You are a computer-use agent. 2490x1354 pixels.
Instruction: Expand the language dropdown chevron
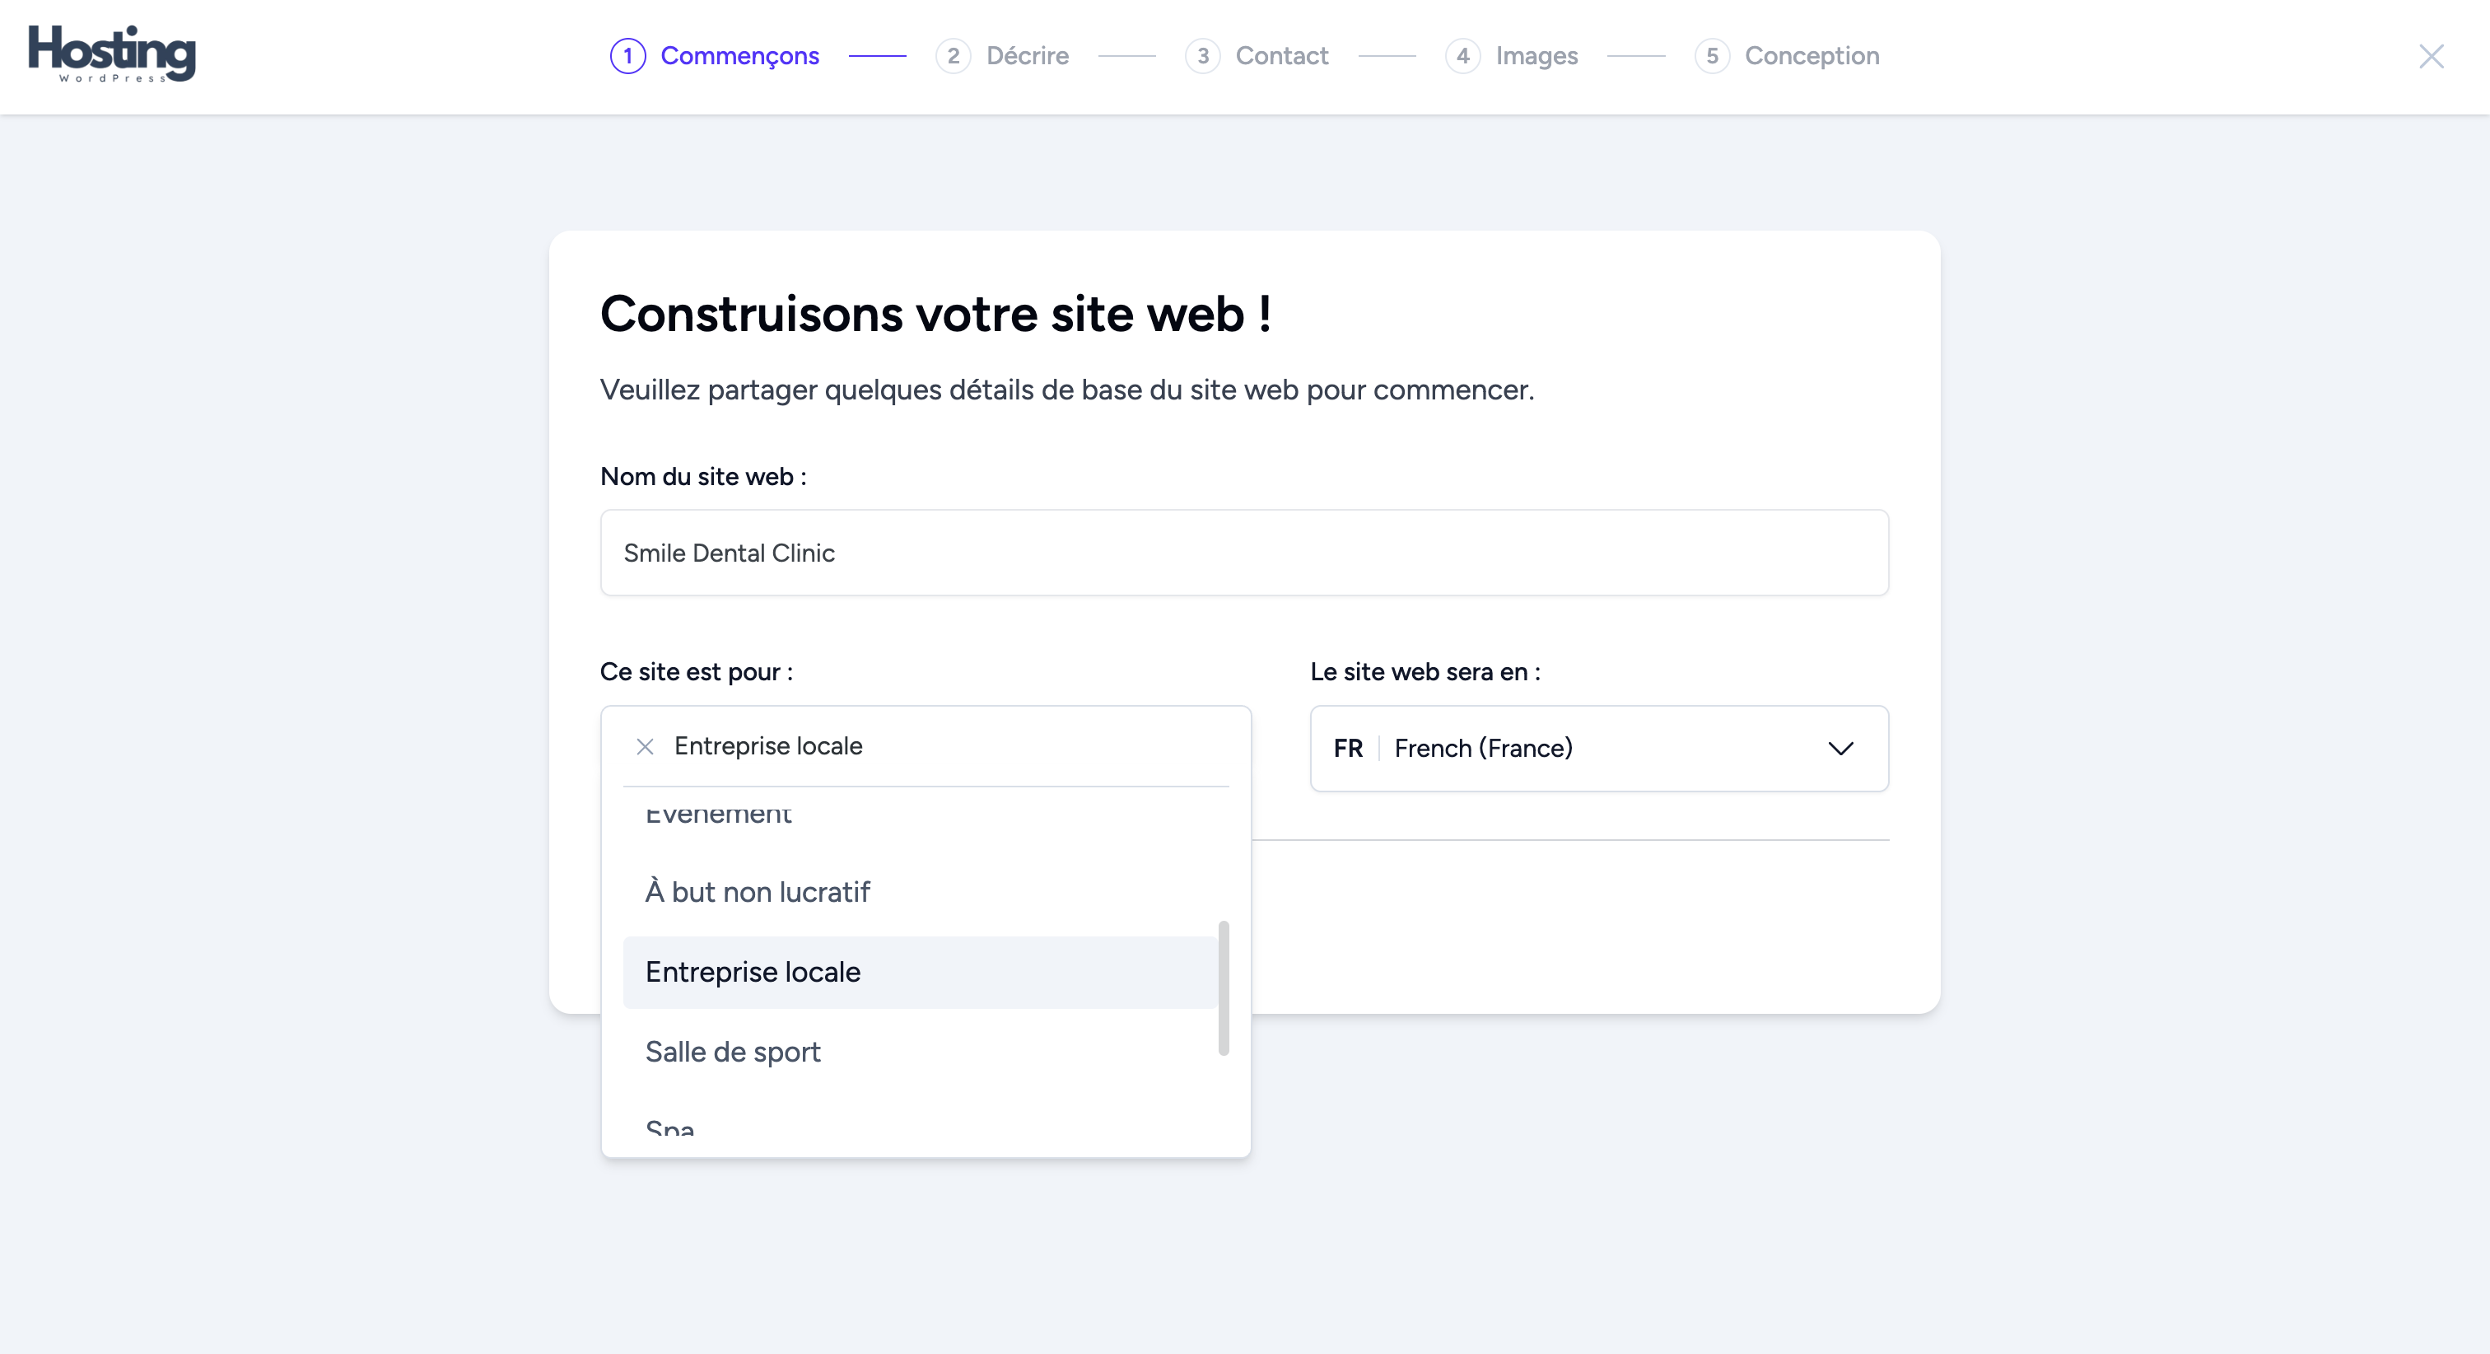(1840, 749)
